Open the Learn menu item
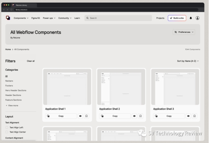Screen dimensions: 209x143 [77, 18]
